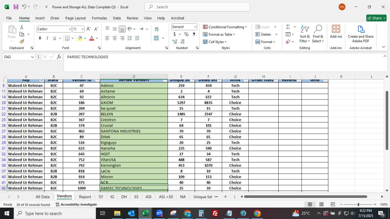
Task: Open the Number Format General dropdown
Action: click(x=195, y=27)
